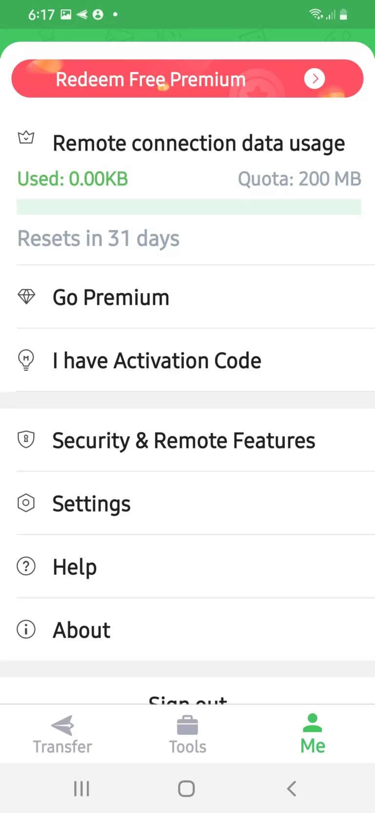Tap the crown icon beside data usage
This screenshot has width=375, height=813.
[x=26, y=138]
